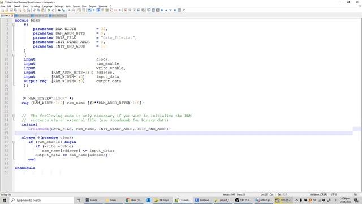Click the Zoom In toolbar icon
The image size is (362, 204).
pyautogui.click(x=70, y=10)
